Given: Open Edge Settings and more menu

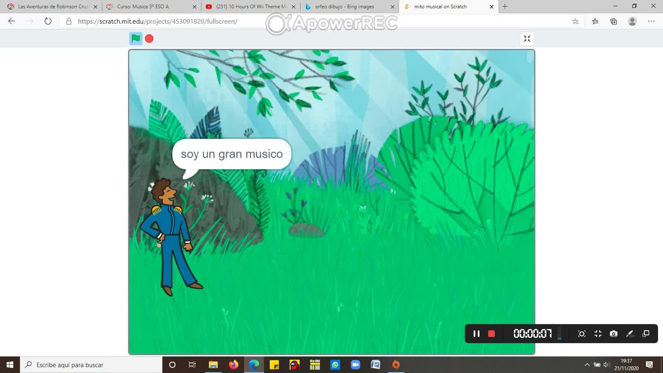Looking at the screenshot, I should [x=651, y=21].
